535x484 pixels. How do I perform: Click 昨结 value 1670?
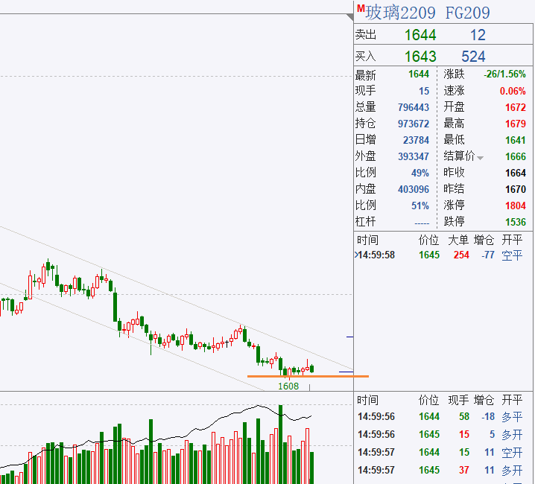click(x=516, y=189)
